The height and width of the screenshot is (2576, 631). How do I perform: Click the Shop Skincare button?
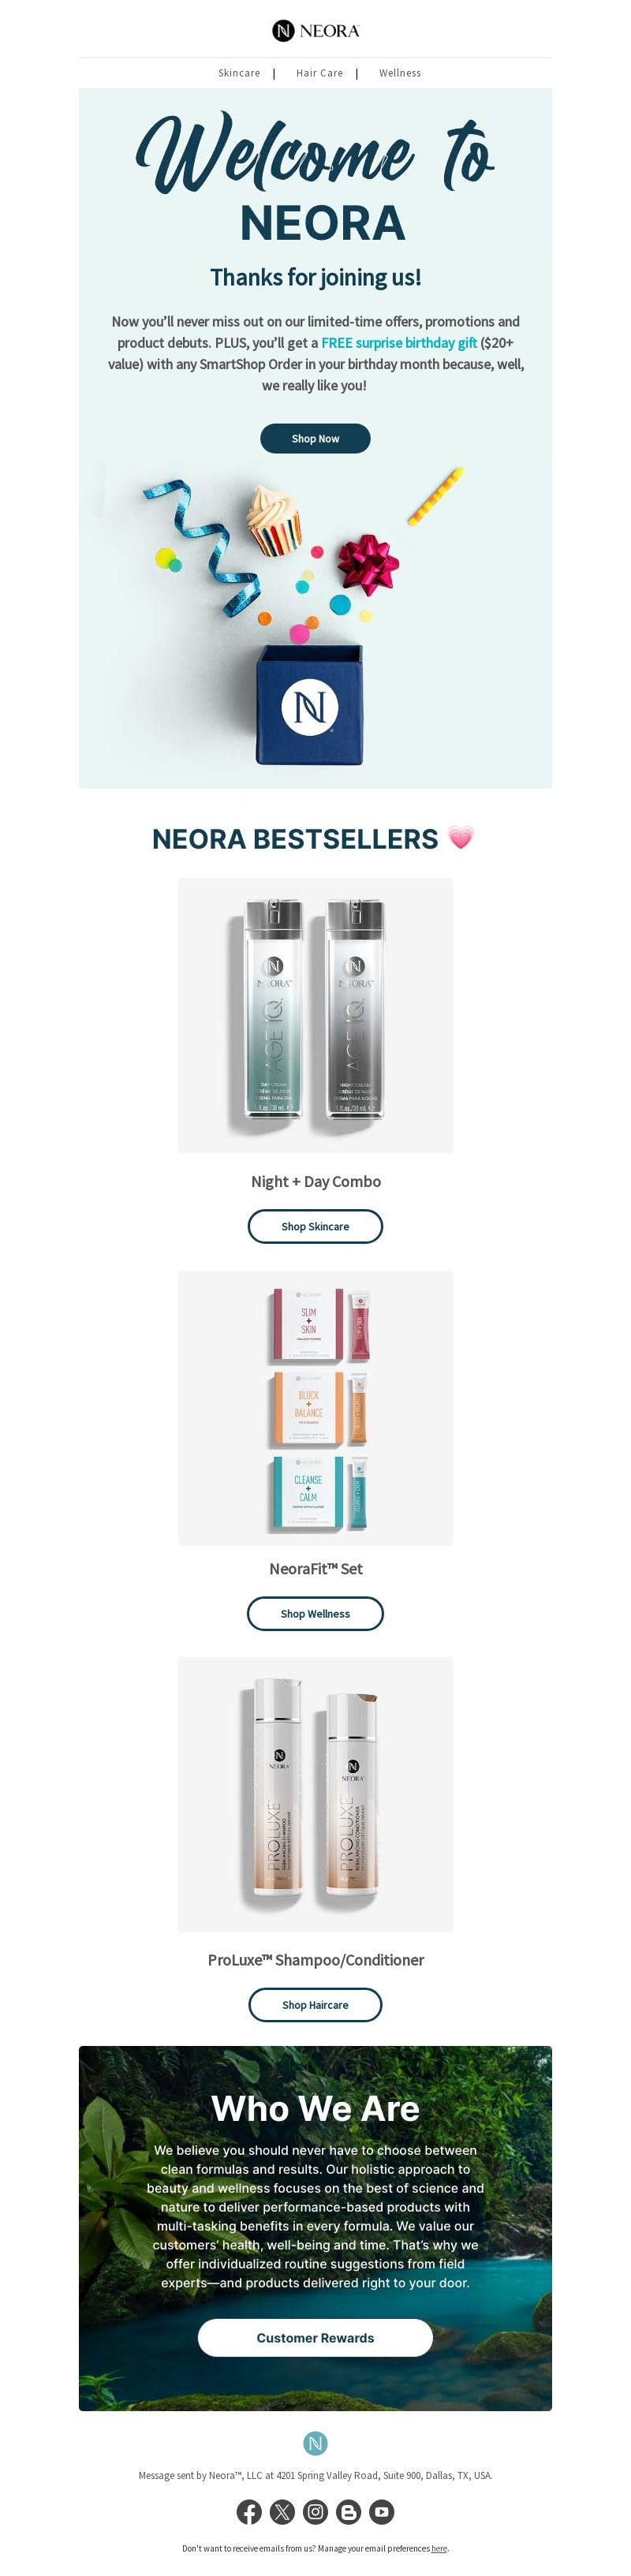315,1226
